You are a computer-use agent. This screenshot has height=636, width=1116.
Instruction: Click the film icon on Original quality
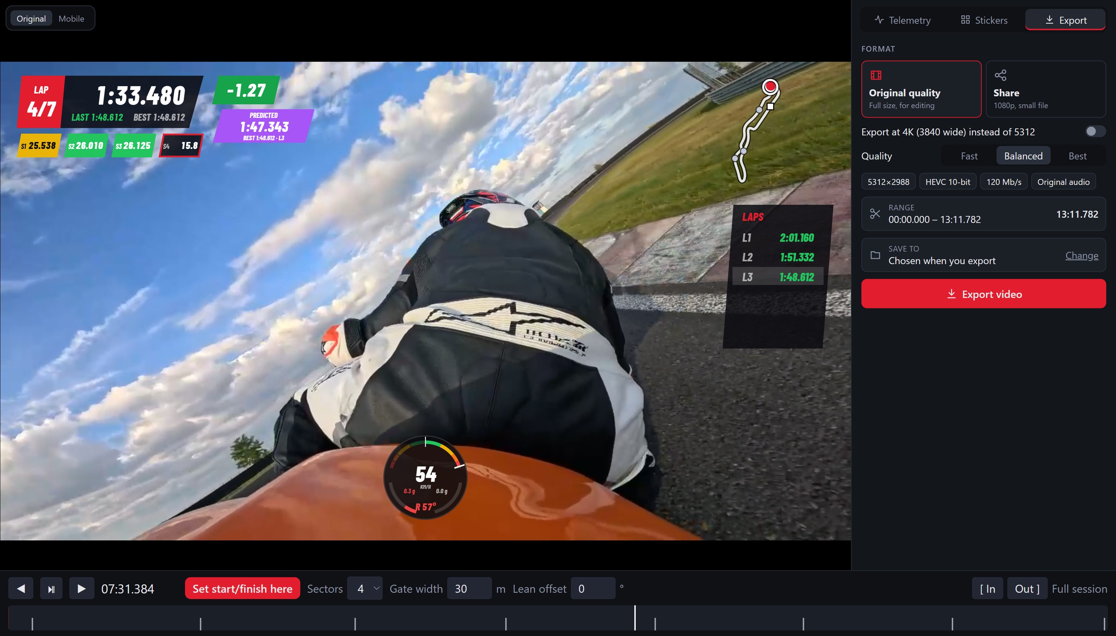pos(876,75)
